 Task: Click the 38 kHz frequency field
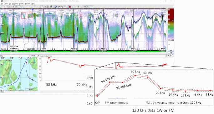tap(87, 7)
